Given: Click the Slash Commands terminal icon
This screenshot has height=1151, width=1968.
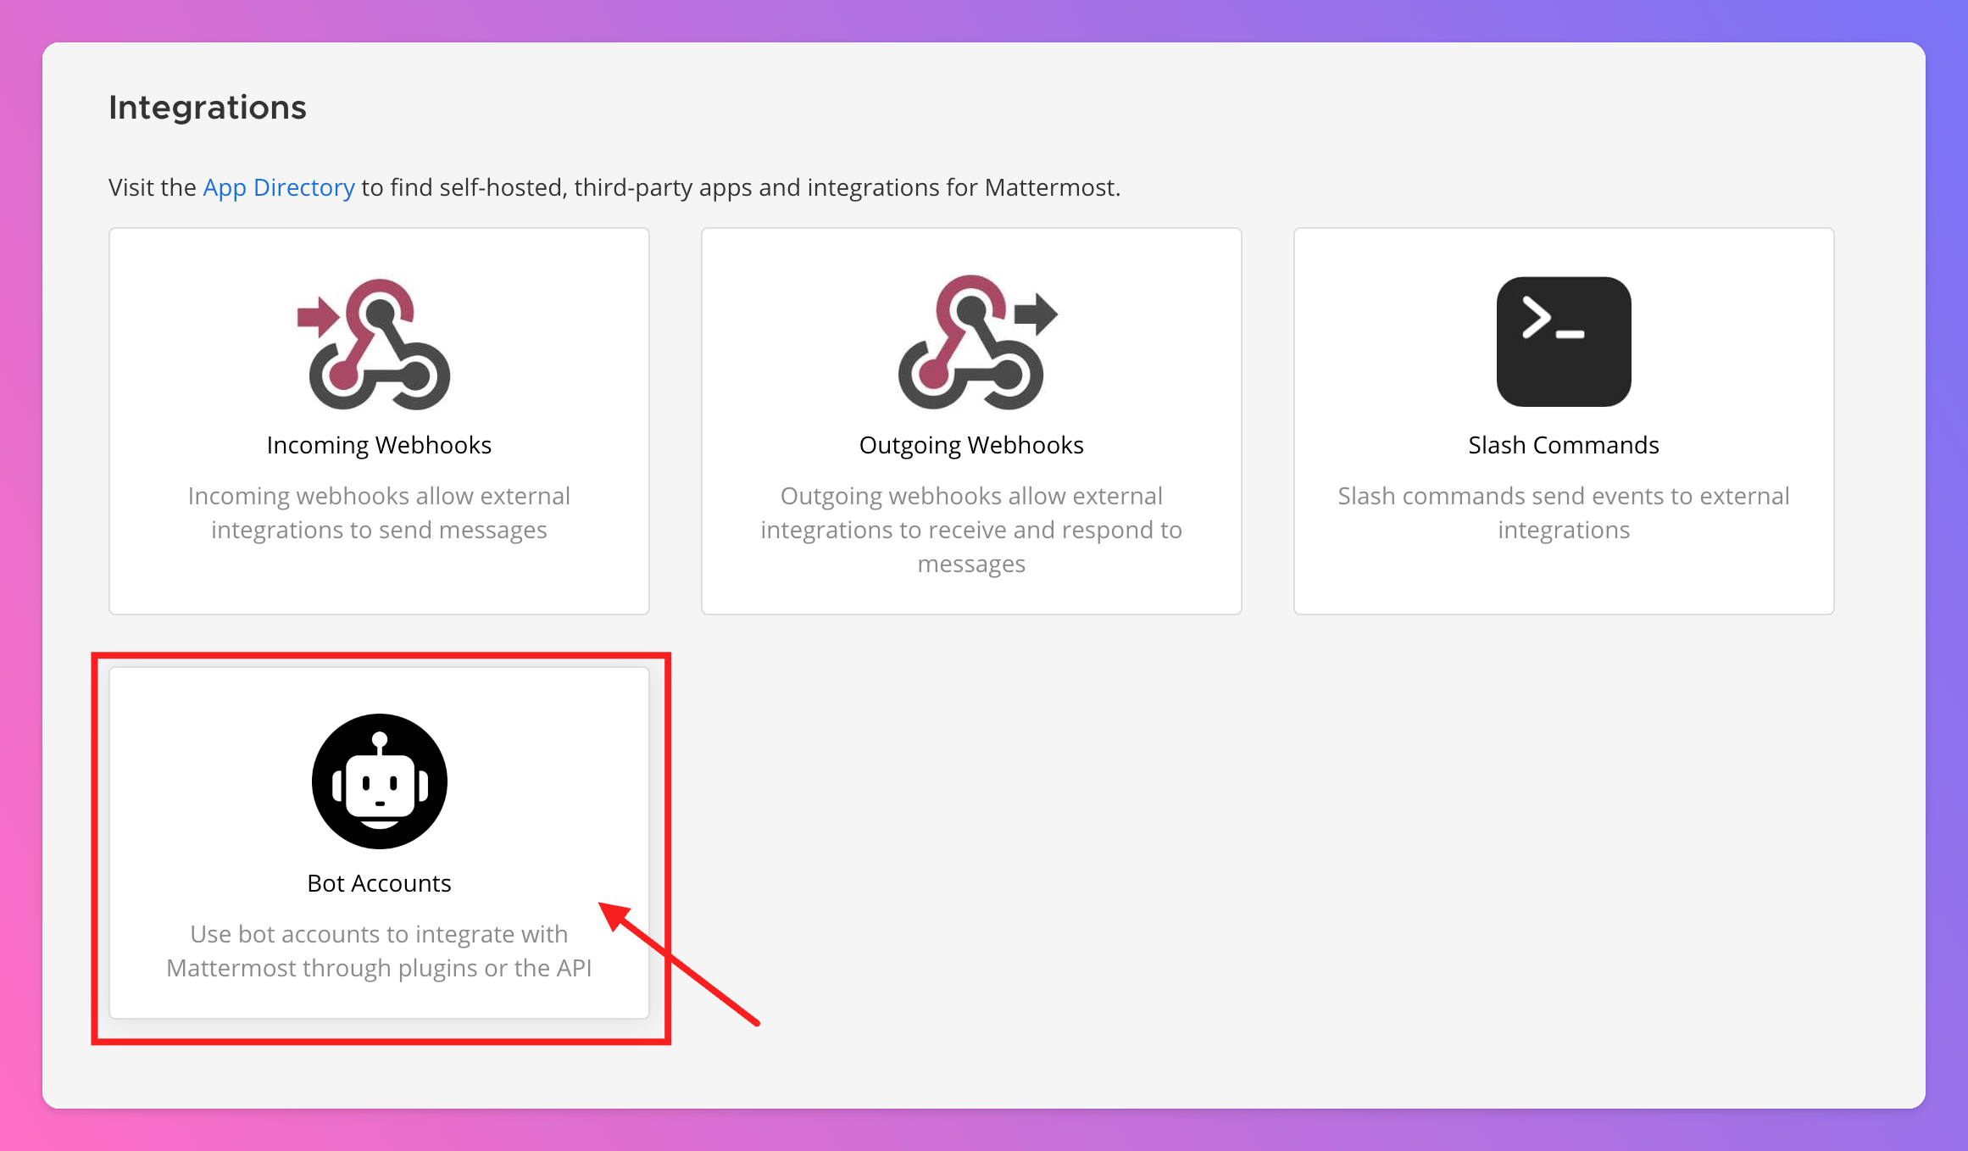Looking at the screenshot, I should point(1563,342).
